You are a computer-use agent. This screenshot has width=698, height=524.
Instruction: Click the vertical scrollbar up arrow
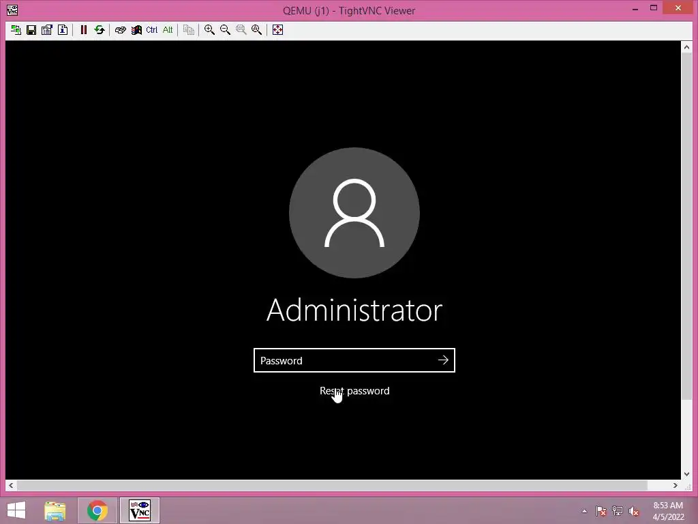coord(686,47)
